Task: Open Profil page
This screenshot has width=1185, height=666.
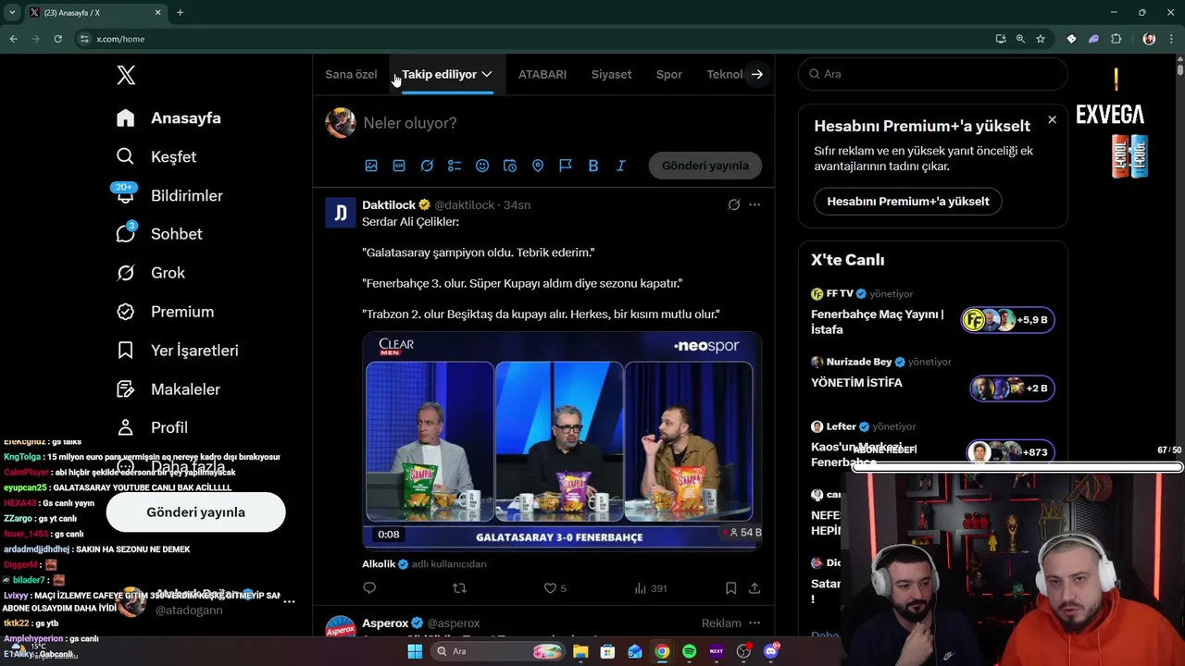Action: point(152,427)
